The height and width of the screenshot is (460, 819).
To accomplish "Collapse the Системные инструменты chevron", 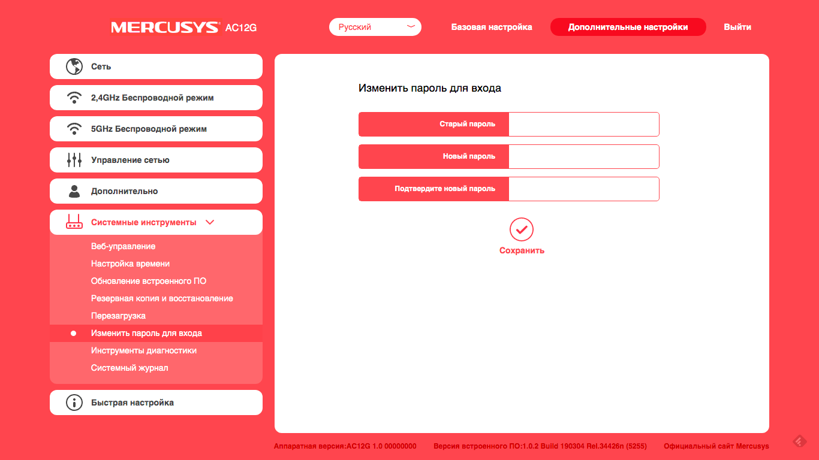I will pos(209,222).
